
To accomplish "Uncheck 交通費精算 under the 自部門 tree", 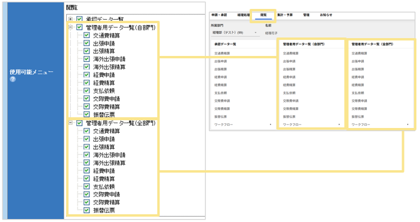I will pyautogui.click(x=86, y=35).
